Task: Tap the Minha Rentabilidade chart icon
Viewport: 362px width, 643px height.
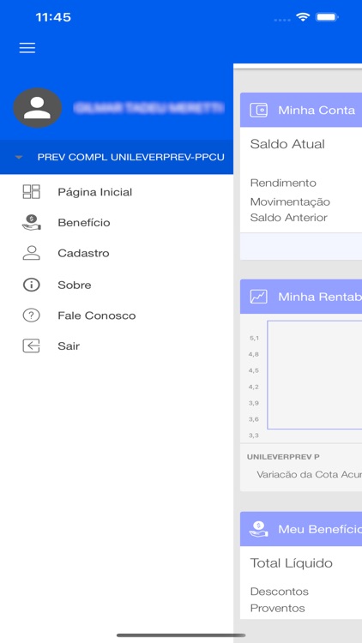Action: (258, 297)
